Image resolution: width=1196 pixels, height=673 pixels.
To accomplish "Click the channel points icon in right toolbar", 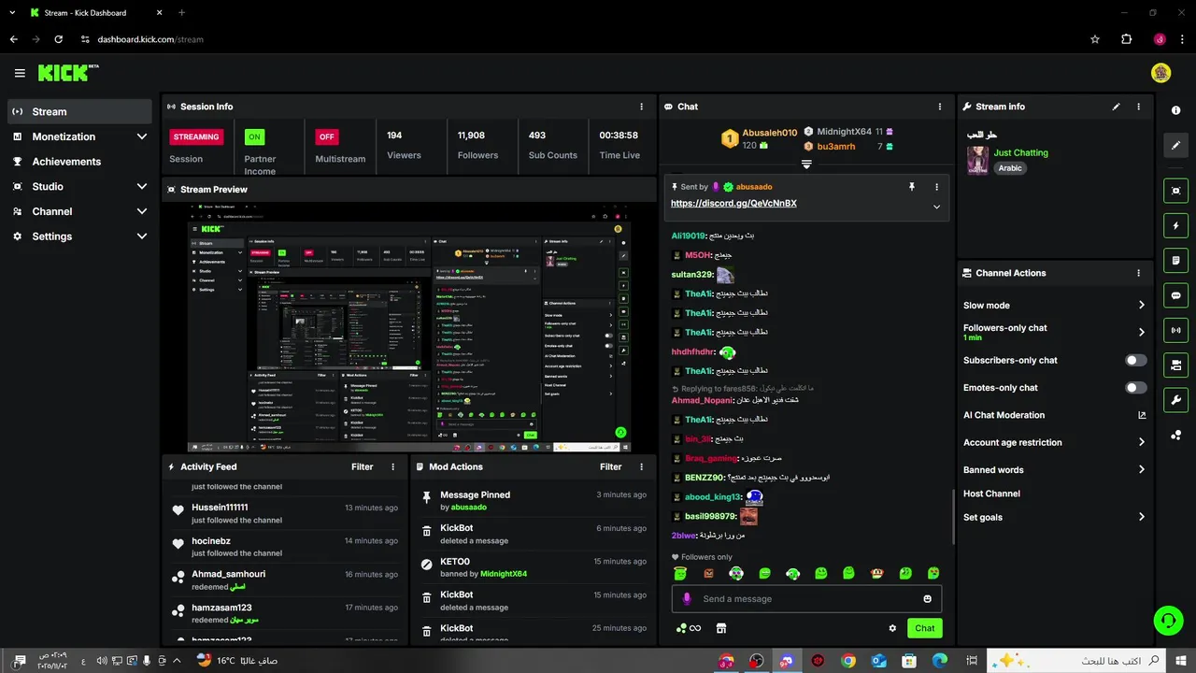I will pos(1175,435).
